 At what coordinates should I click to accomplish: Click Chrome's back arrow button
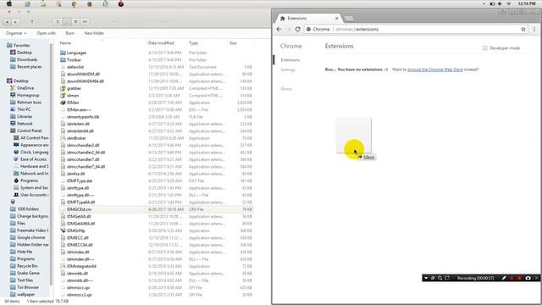coord(279,30)
